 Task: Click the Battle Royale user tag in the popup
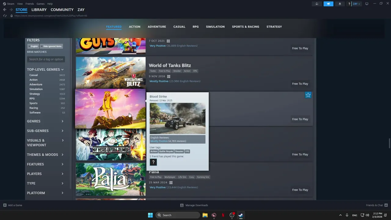[x=166, y=151]
